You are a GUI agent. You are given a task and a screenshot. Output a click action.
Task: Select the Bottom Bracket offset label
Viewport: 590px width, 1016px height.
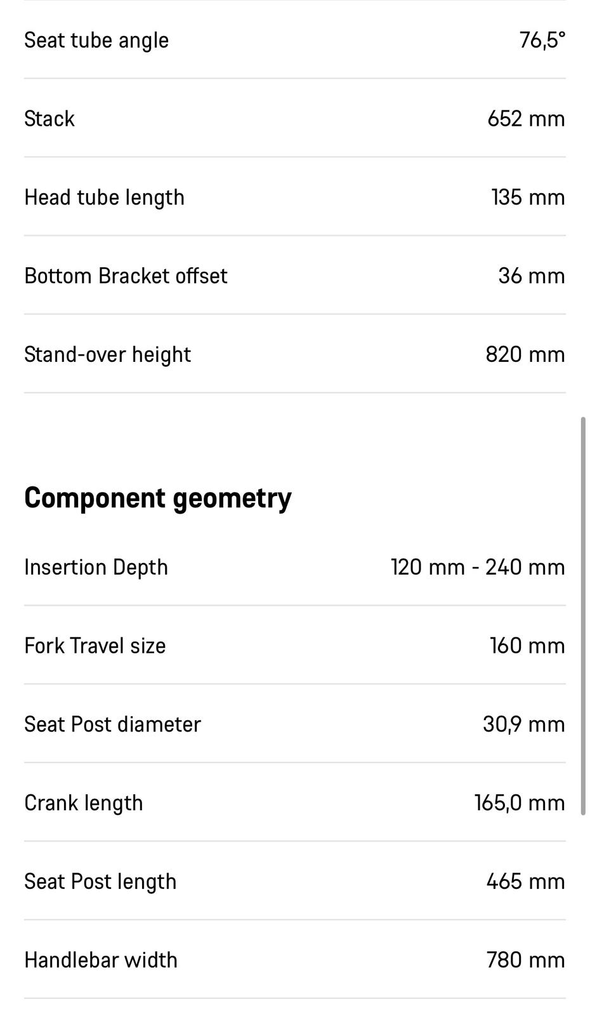pos(126,276)
